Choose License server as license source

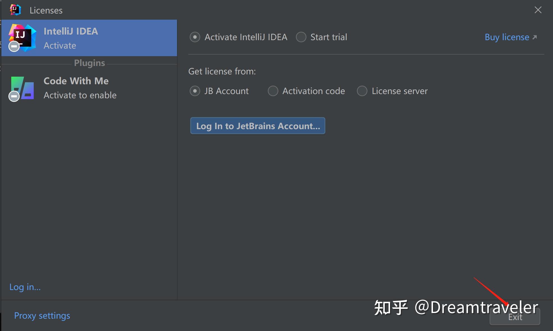[362, 91]
